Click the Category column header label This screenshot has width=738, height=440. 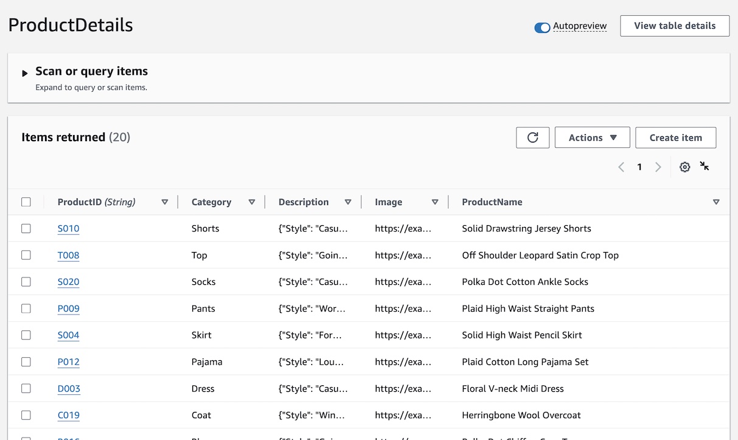[211, 202]
